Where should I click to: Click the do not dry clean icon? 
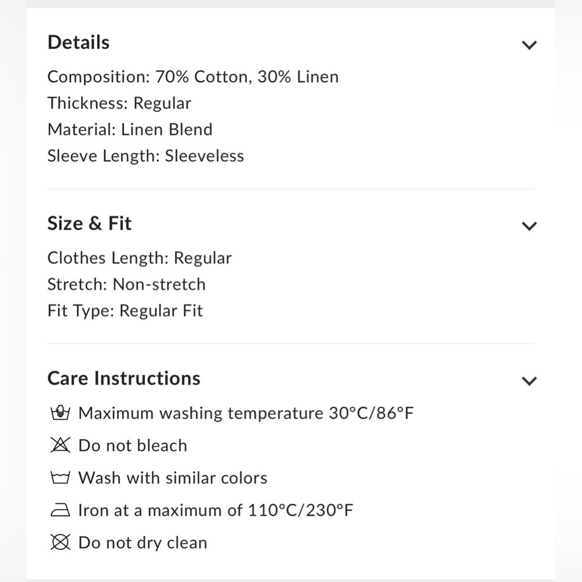click(60, 542)
